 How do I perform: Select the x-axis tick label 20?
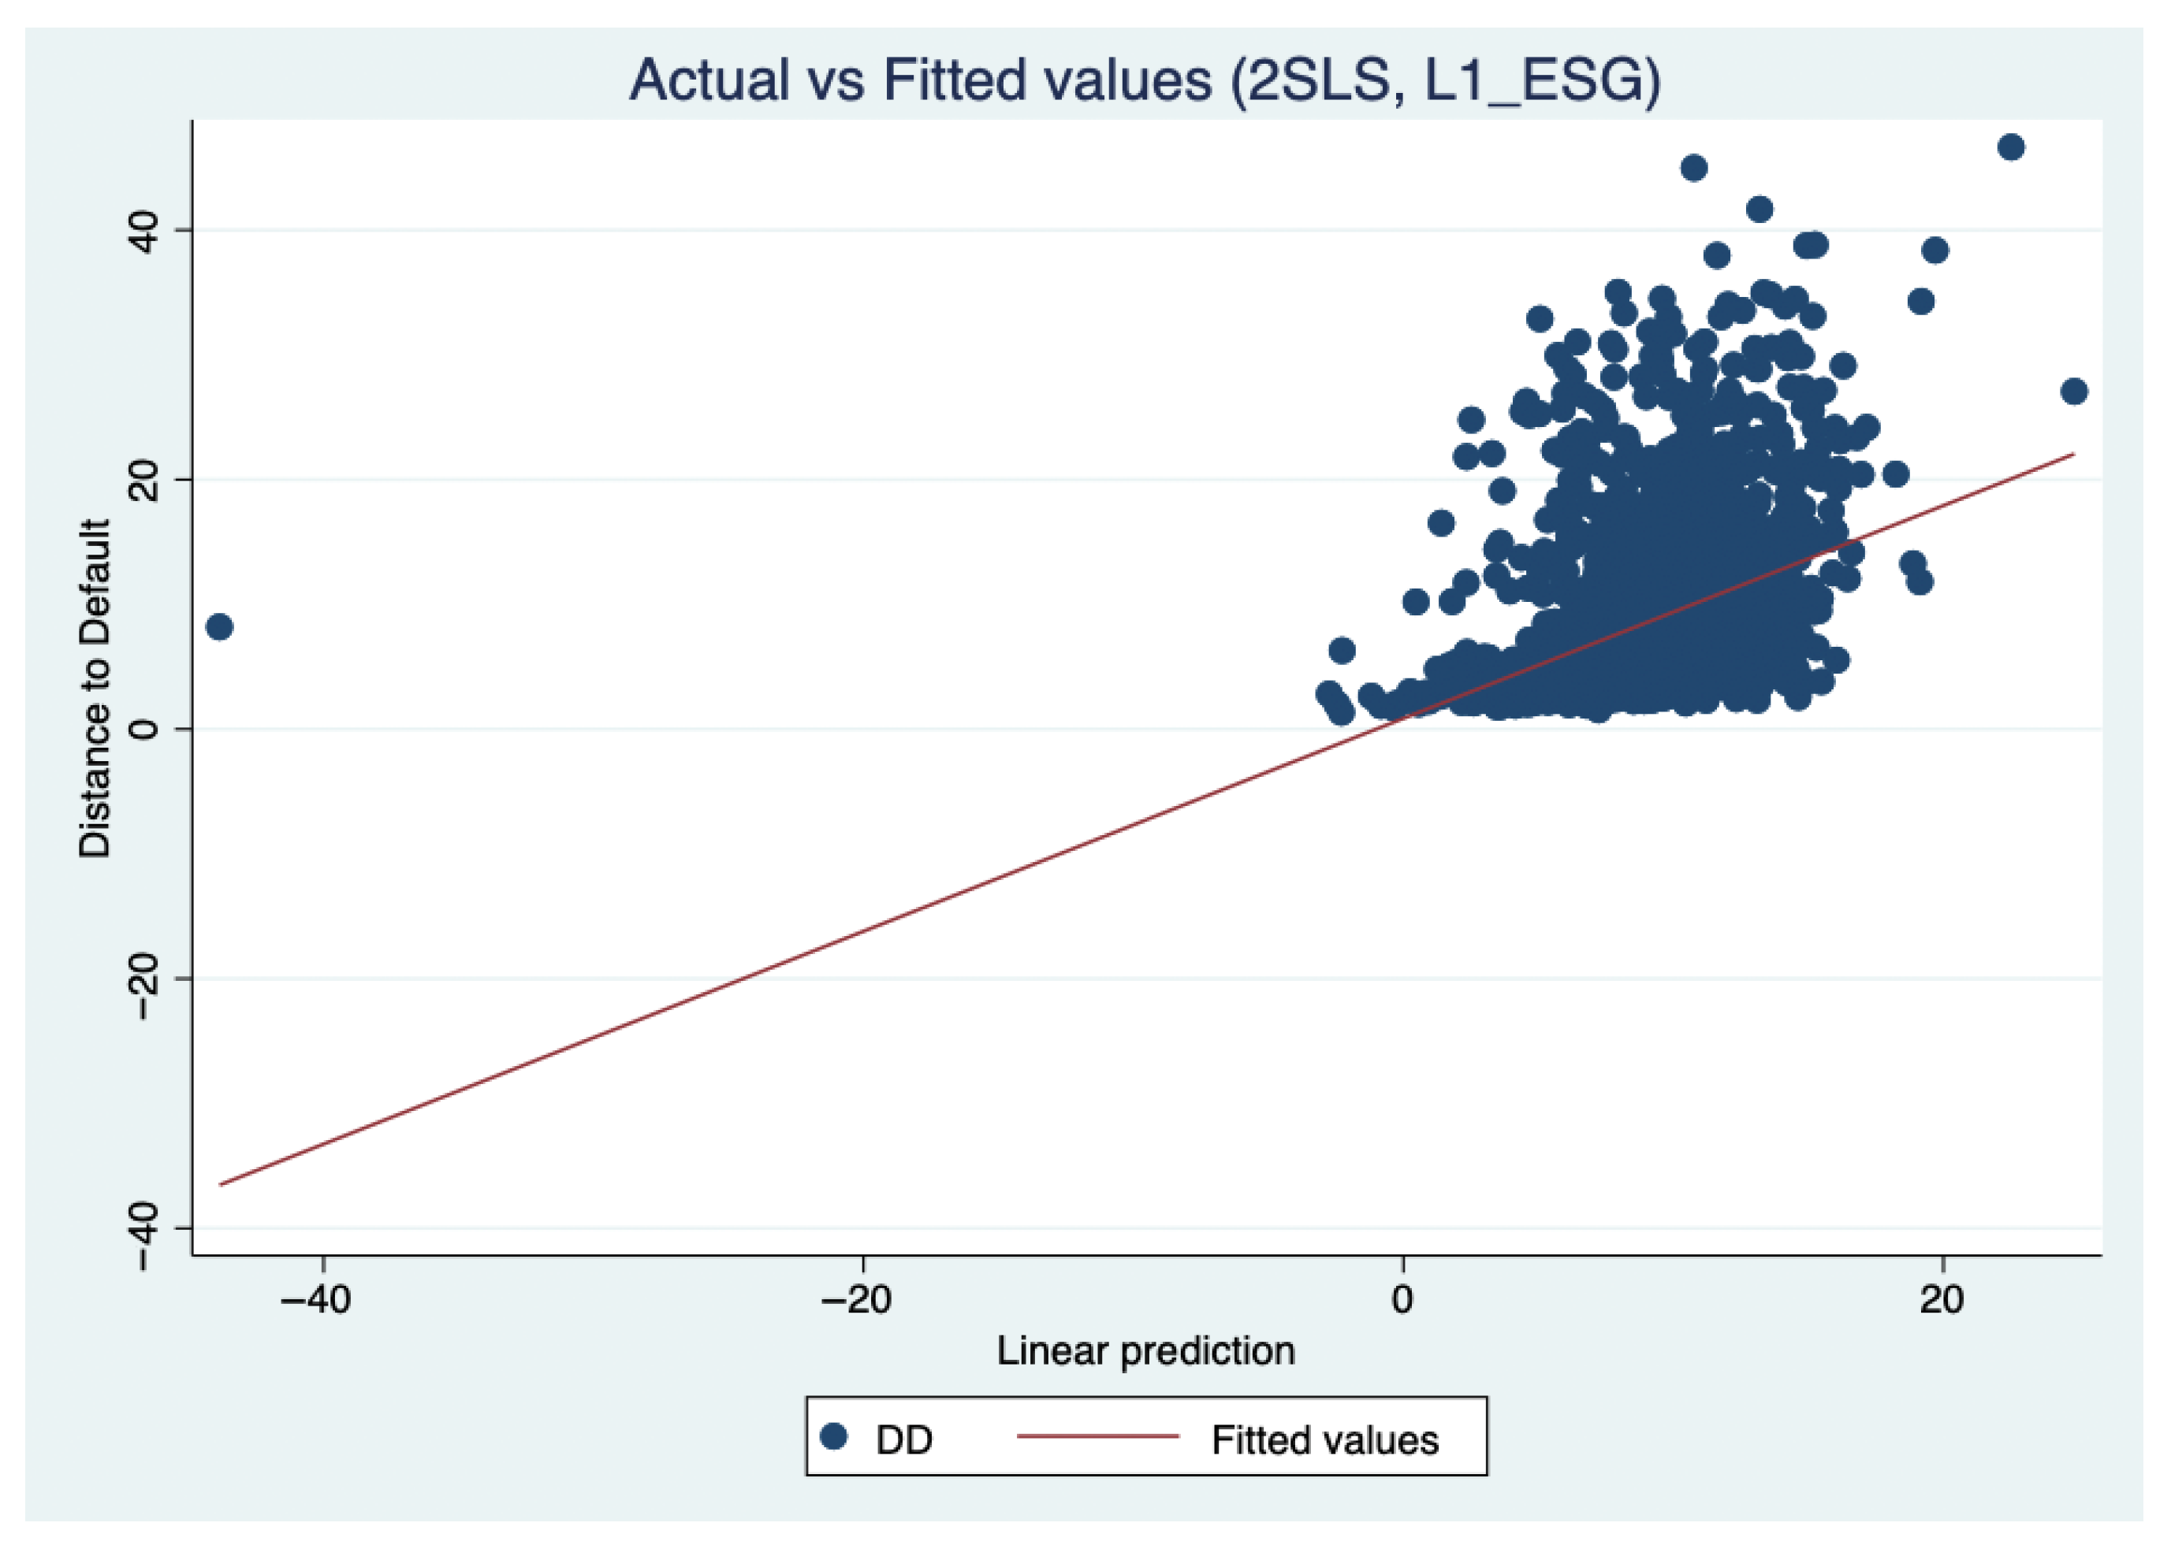pos(1942,1298)
